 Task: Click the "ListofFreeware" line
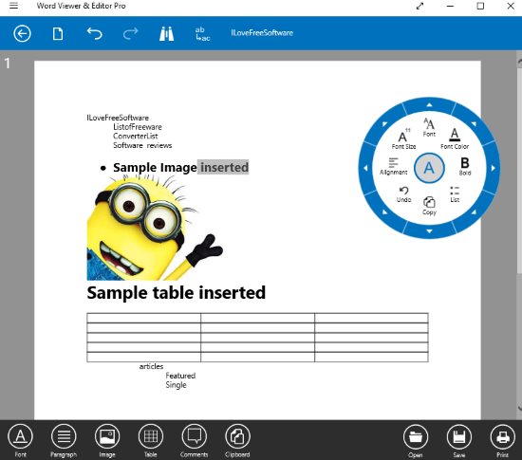pos(138,127)
